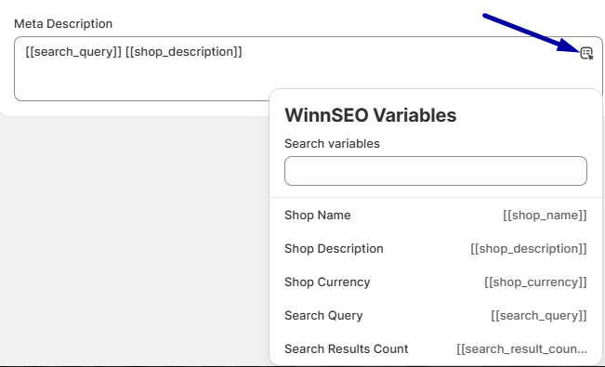Click the [[shop_name]] variable code
This screenshot has width=605, height=367.
point(545,216)
